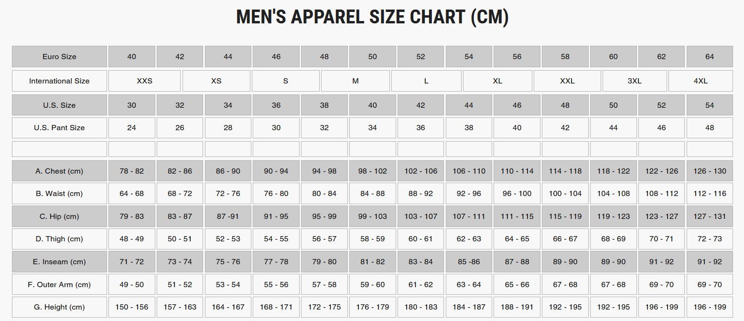Click the waist cell 112 - 116
Screen dimensions: 744x321
(x=710, y=194)
